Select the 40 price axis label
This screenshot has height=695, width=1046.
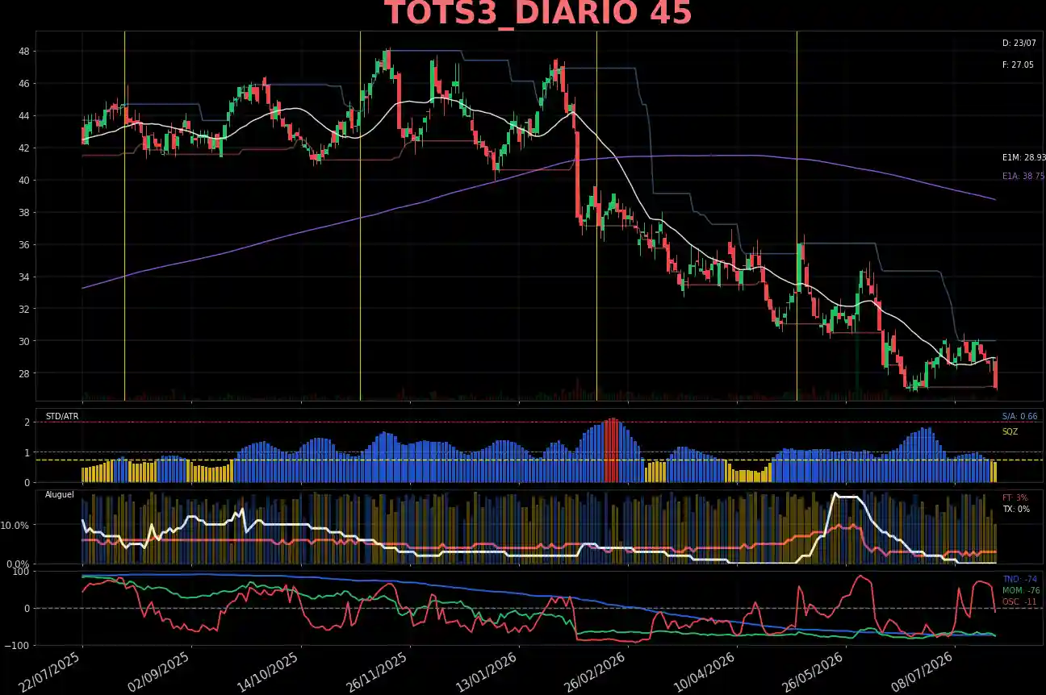(x=24, y=181)
